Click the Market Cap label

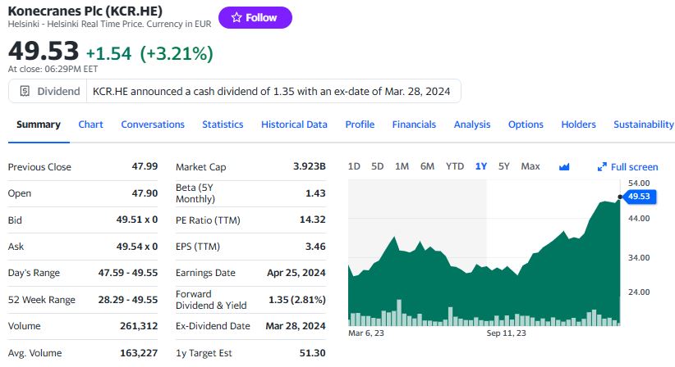pos(200,167)
